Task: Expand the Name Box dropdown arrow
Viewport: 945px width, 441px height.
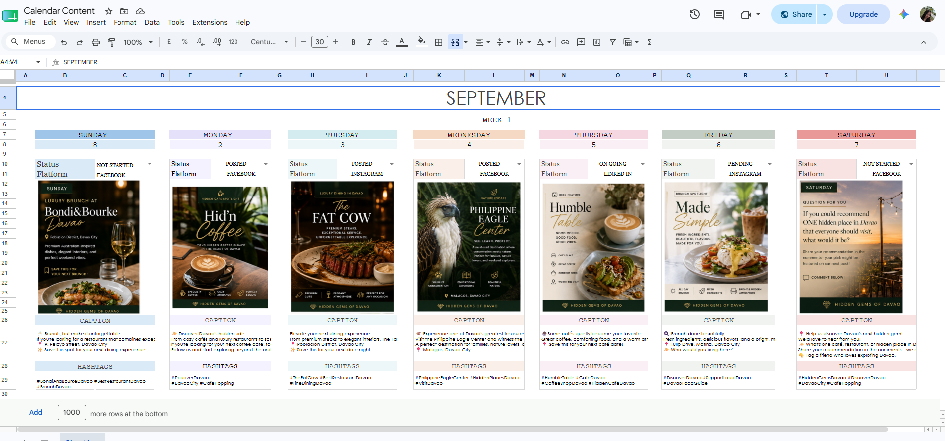Action: tap(38, 62)
